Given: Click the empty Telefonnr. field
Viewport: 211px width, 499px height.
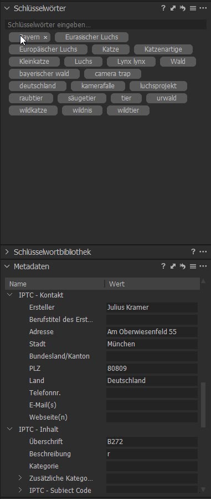Looking at the screenshot, I should point(152,393).
